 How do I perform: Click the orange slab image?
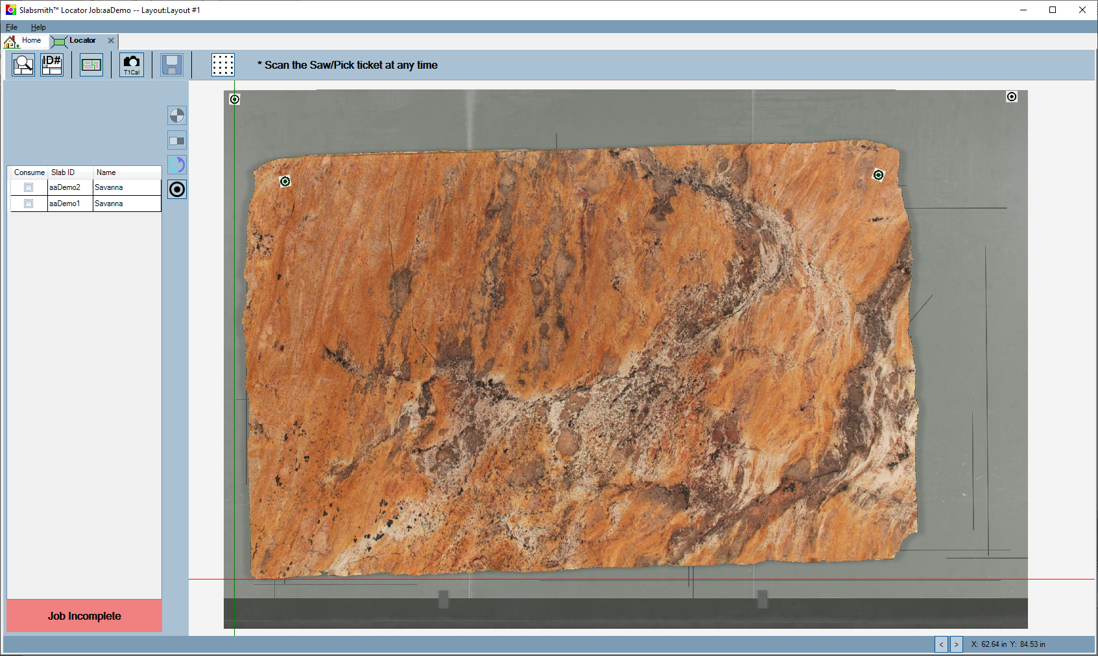[x=580, y=358]
